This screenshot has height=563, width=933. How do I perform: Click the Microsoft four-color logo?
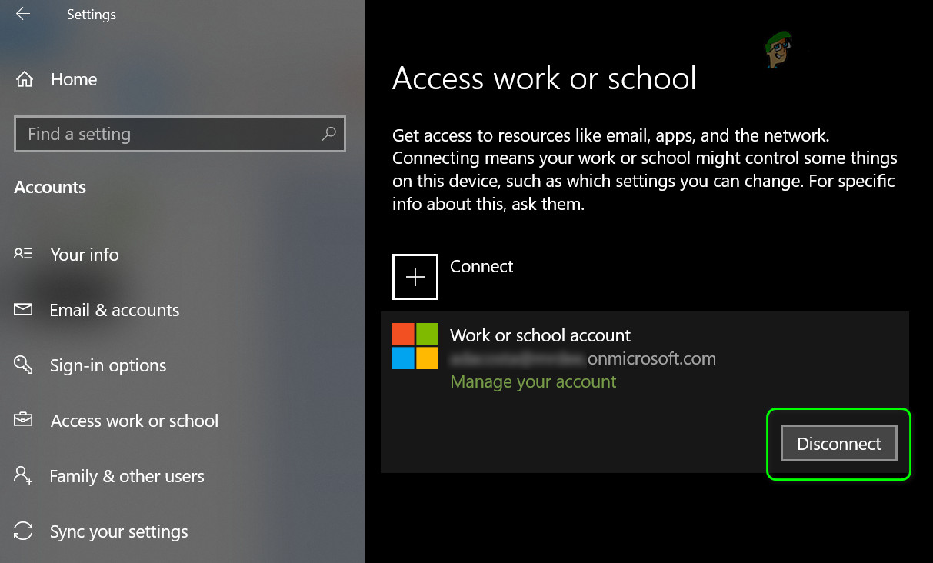click(415, 346)
